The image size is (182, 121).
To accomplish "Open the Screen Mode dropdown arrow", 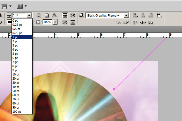I will [x=11, y=6].
